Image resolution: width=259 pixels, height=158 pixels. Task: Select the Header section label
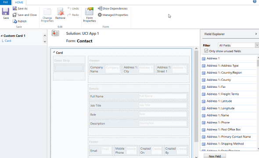(94, 61)
